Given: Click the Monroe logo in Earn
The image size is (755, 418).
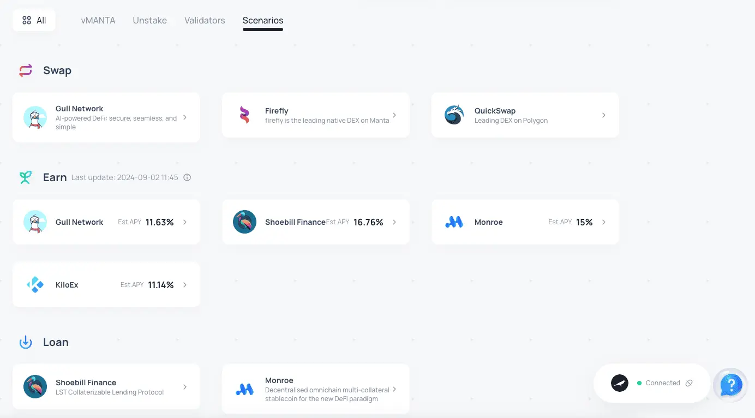Looking at the screenshot, I should click(454, 222).
